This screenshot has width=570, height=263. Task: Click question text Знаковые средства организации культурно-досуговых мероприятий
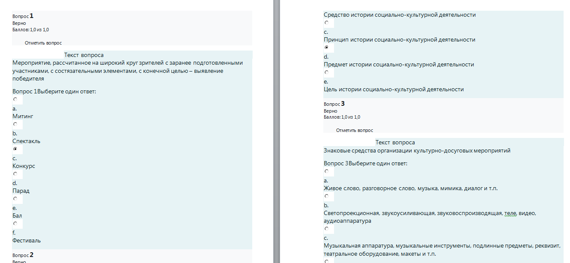click(417, 150)
